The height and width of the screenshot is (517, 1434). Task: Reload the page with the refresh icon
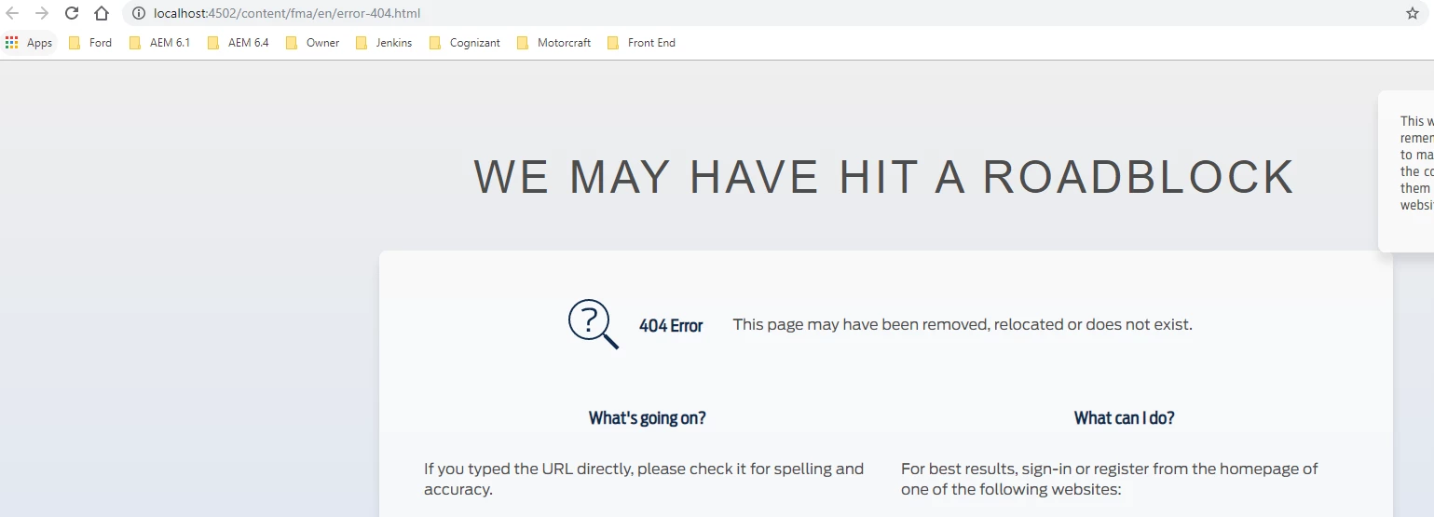(x=72, y=13)
